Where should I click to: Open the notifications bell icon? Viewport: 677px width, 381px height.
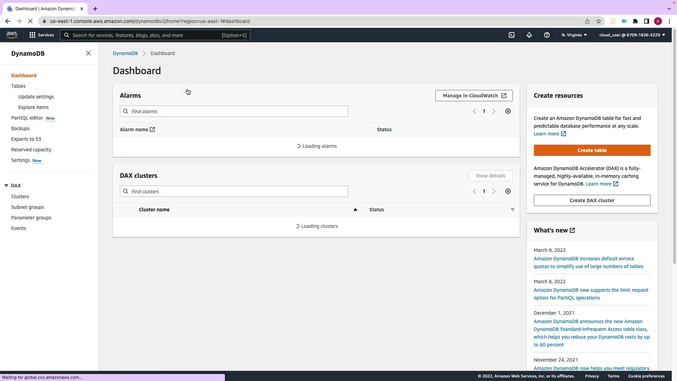pyautogui.click(x=529, y=35)
